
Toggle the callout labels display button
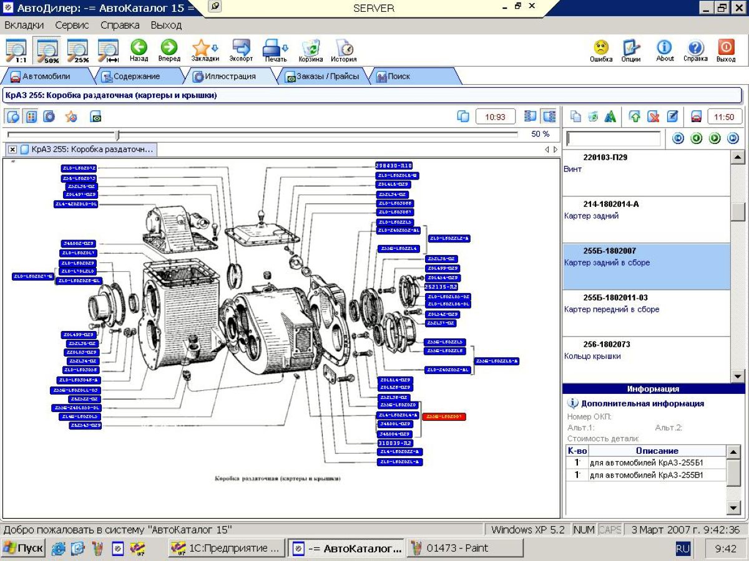(31, 117)
